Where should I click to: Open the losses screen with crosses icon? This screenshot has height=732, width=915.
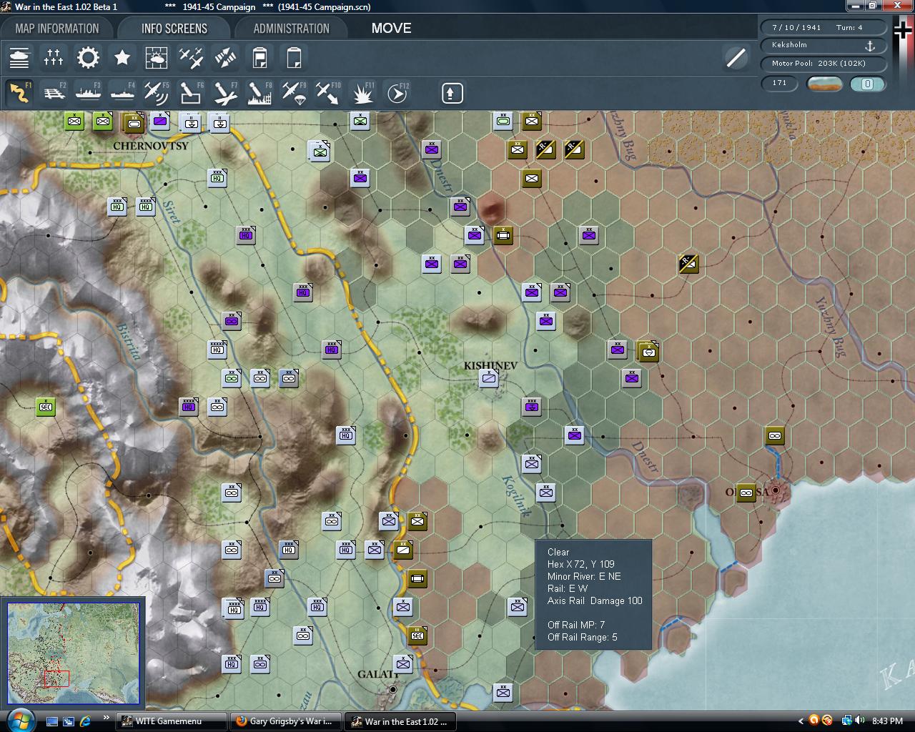point(54,58)
